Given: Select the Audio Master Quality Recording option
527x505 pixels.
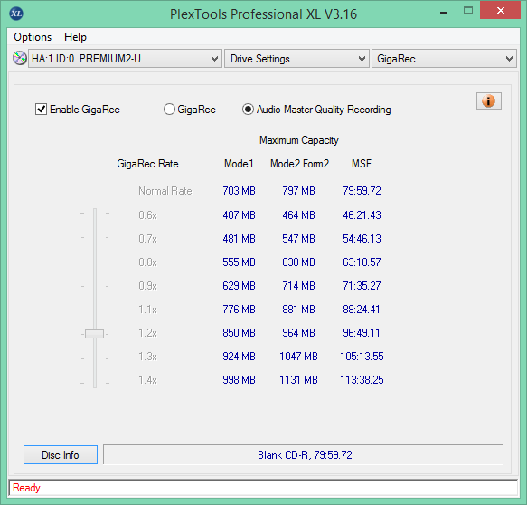Looking at the screenshot, I should (x=248, y=110).
